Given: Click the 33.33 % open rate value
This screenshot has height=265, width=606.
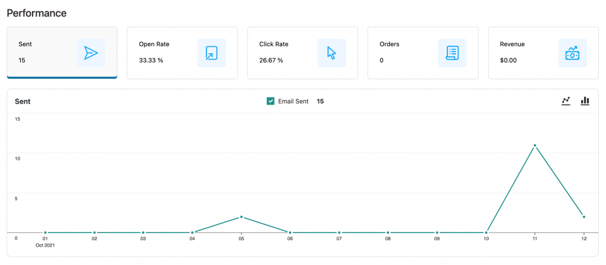Looking at the screenshot, I should click(x=151, y=60).
